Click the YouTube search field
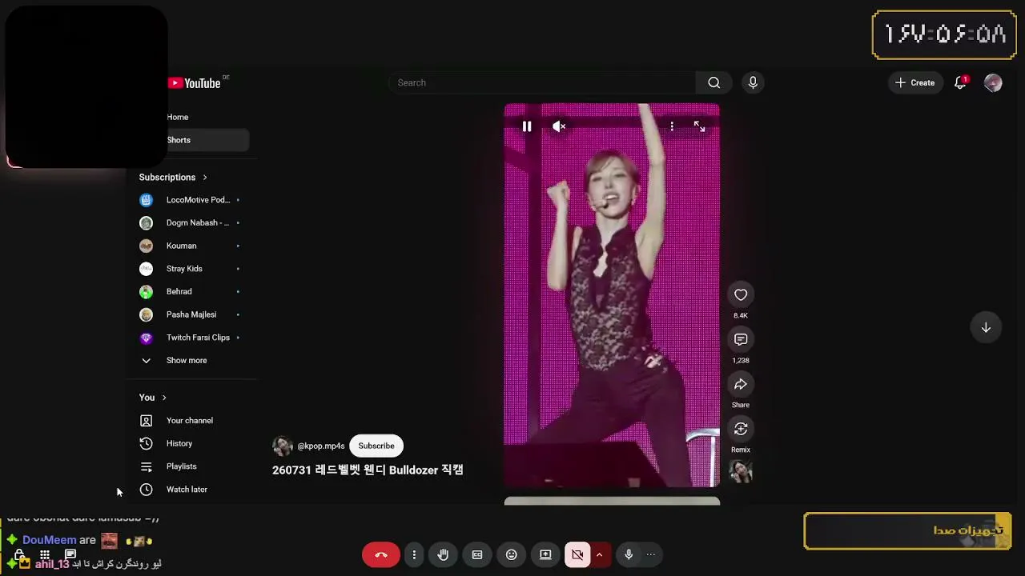This screenshot has width=1025, height=576. [x=542, y=82]
